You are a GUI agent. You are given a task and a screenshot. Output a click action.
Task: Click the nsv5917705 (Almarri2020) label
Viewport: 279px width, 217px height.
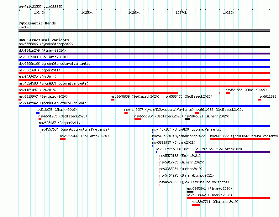182,162
